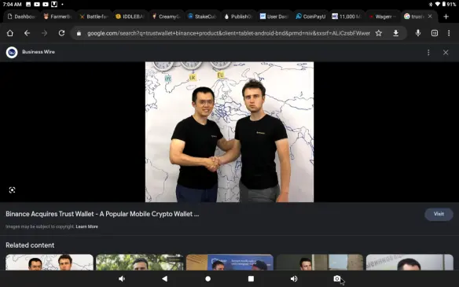
Task: Go to the browser home page
Action: [x=10, y=33]
